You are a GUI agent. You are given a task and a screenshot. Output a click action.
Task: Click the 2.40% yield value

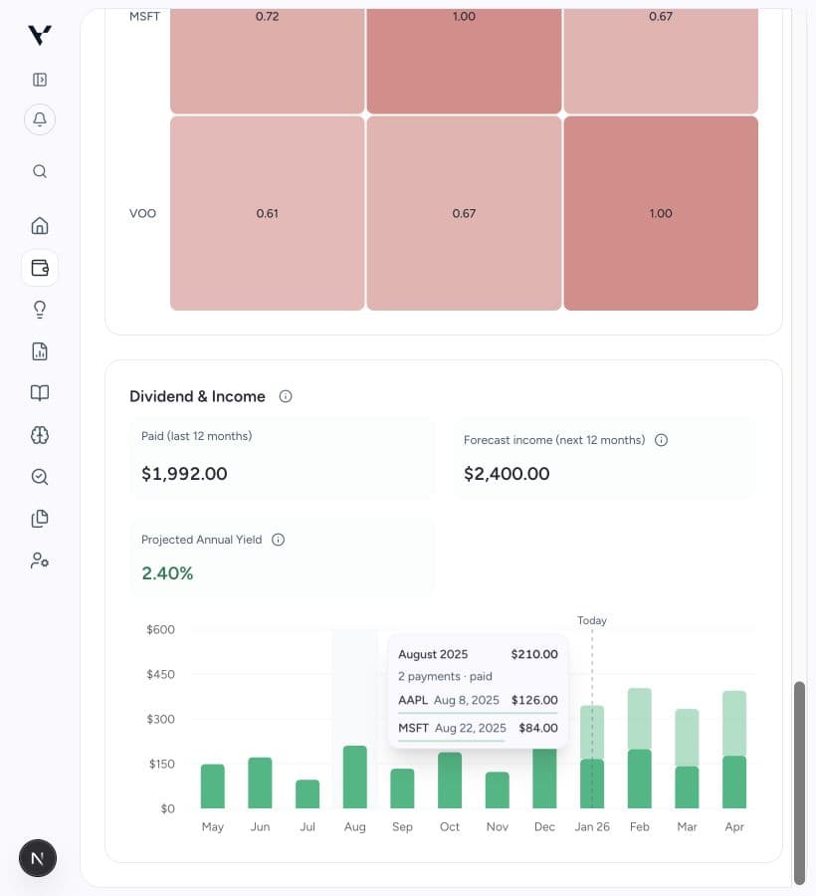167,573
